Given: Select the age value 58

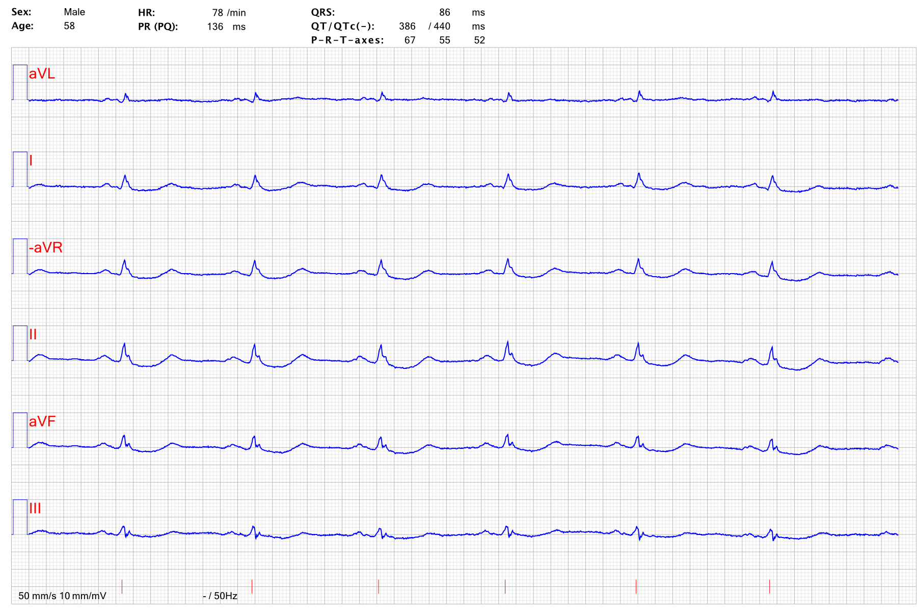Looking at the screenshot, I should [69, 26].
